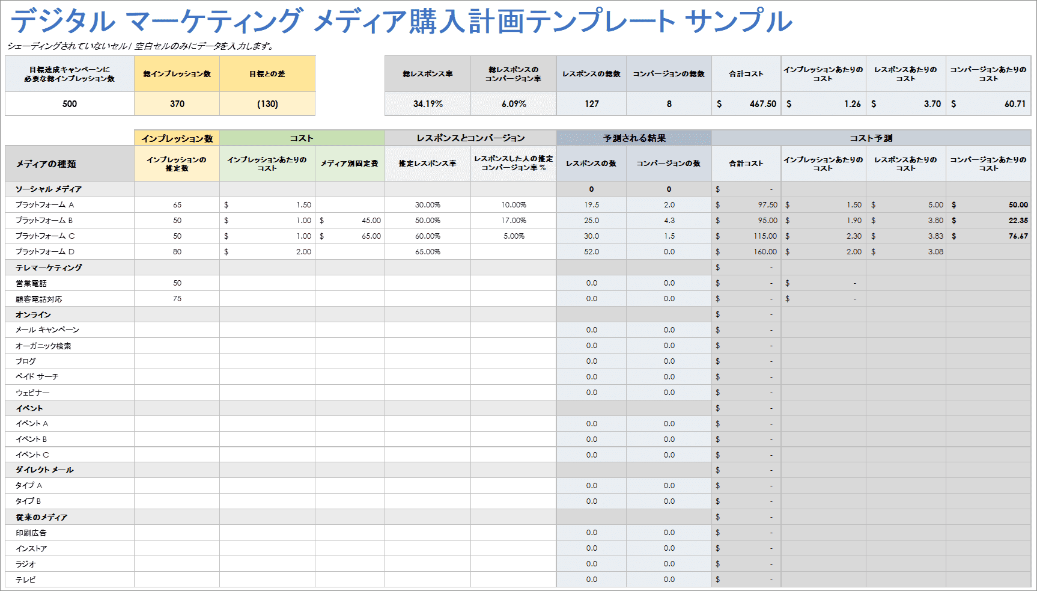The height and width of the screenshot is (591, 1037).
Task: Click the ダイレクト メール category row
Action: (518, 470)
